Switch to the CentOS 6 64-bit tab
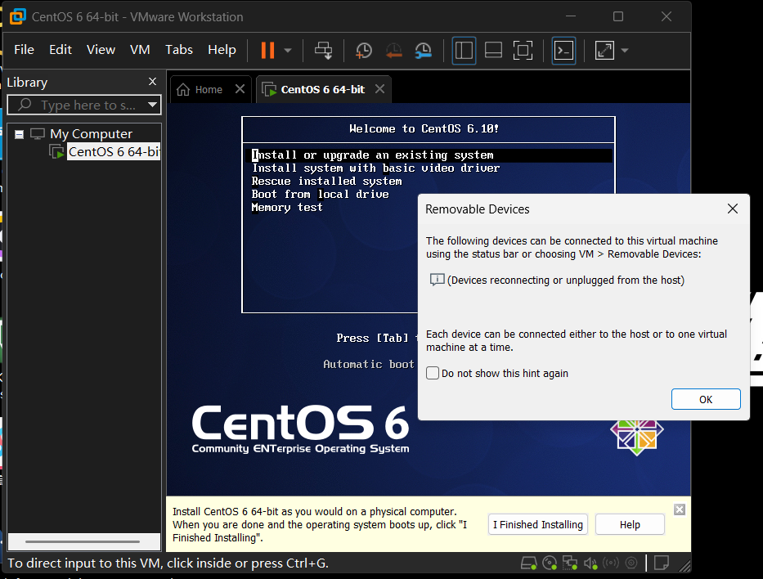This screenshot has height=579, width=763. click(x=323, y=89)
